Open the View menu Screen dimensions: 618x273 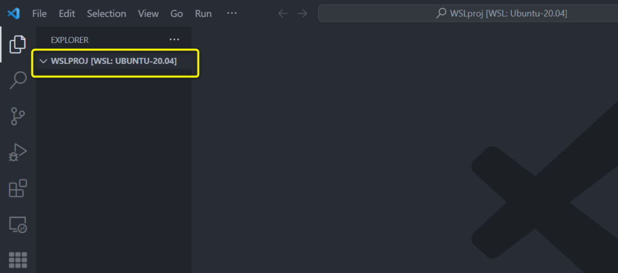[148, 13]
